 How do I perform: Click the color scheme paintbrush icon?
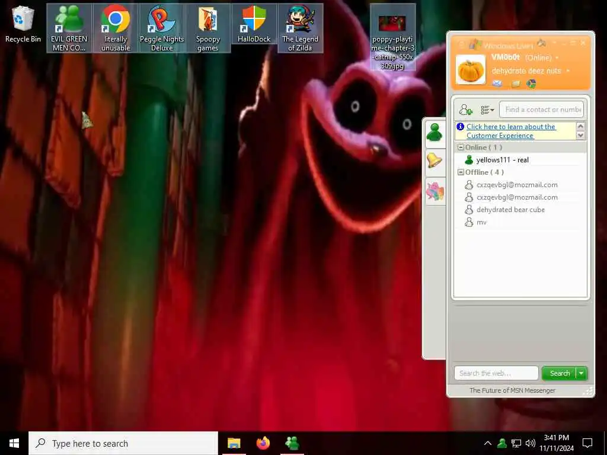(x=542, y=43)
